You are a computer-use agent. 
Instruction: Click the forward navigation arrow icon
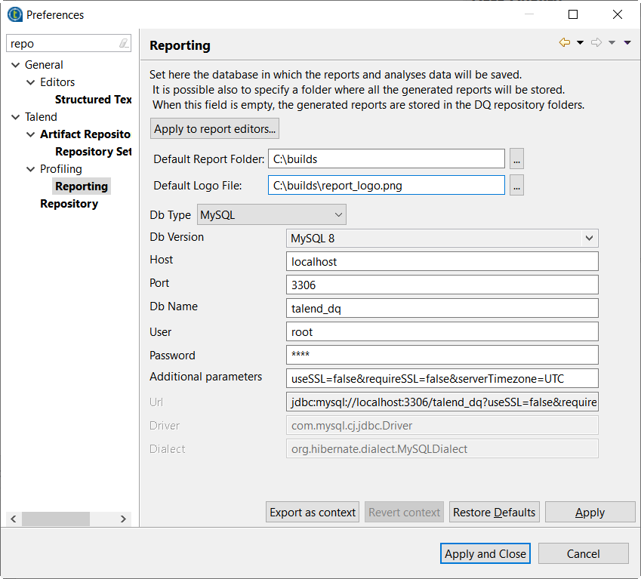point(596,43)
